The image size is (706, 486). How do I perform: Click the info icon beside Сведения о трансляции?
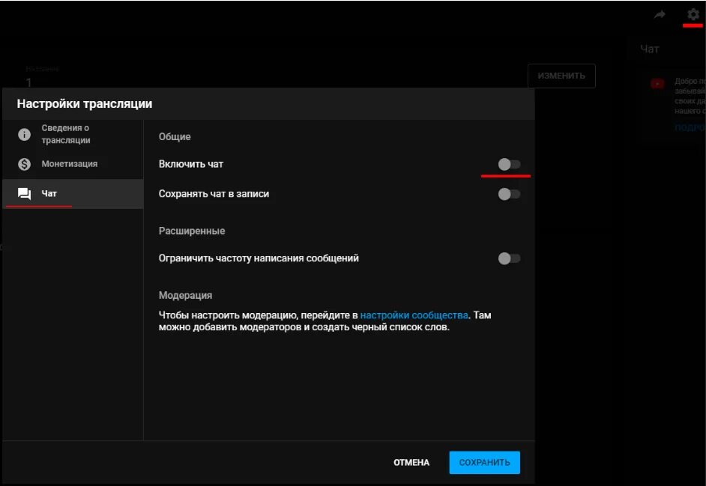[24, 134]
